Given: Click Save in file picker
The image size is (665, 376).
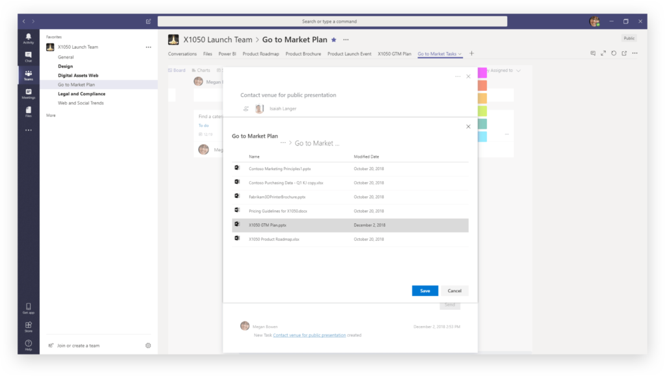Looking at the screenshot, I should click(425, 291).
